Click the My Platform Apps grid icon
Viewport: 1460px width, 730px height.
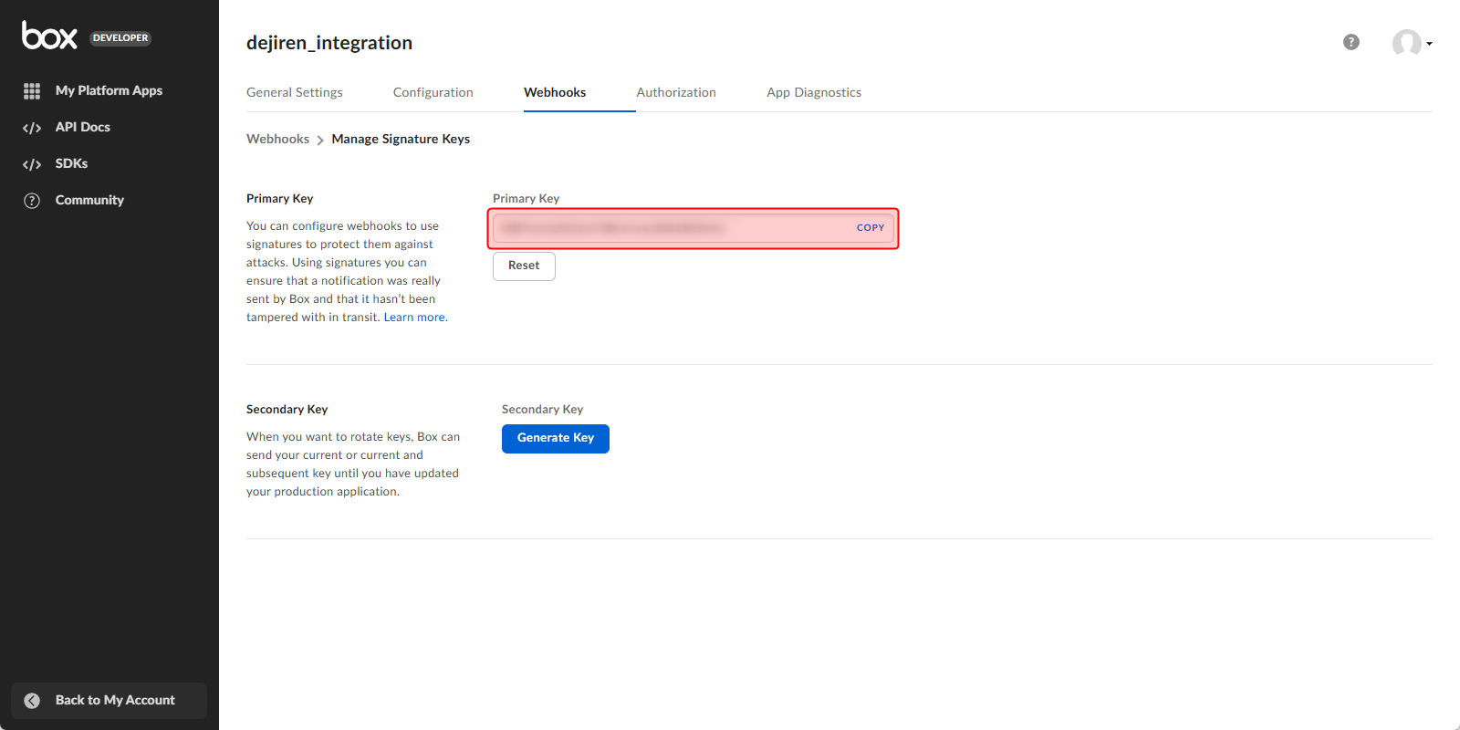point(32,91)
